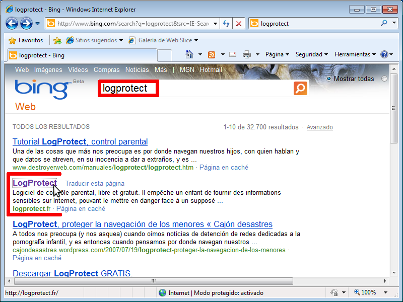The width and height of the screenshot is (403, 302).
Task: Select Noticias in Bing navigation
Action: point(137,69)
